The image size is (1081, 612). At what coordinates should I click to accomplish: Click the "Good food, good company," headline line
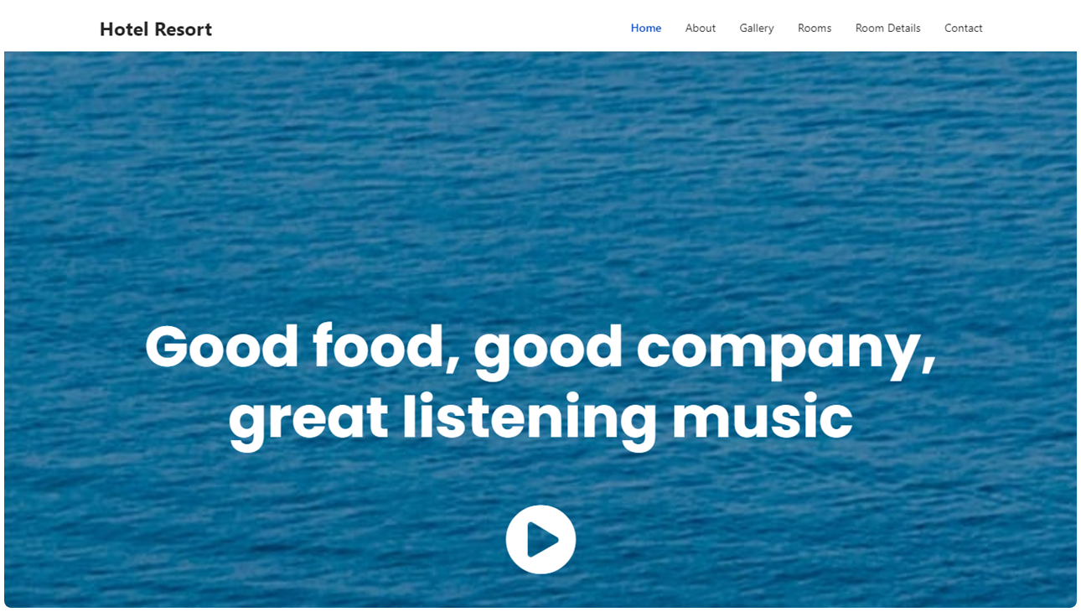click(x=540, y=348)
